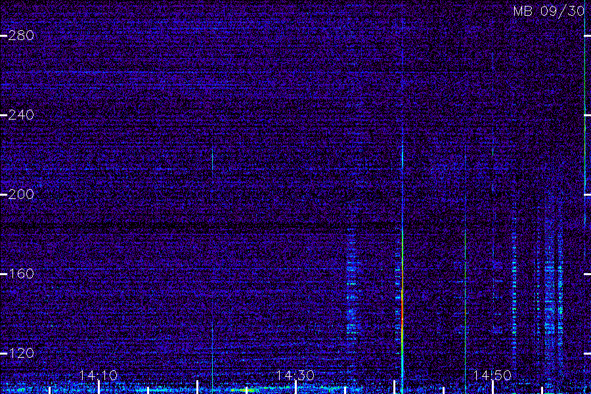Click the 200 frequency axis label

(x=21, y=194)
